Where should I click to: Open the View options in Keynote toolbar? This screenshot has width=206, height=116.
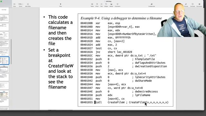[14, 5]
